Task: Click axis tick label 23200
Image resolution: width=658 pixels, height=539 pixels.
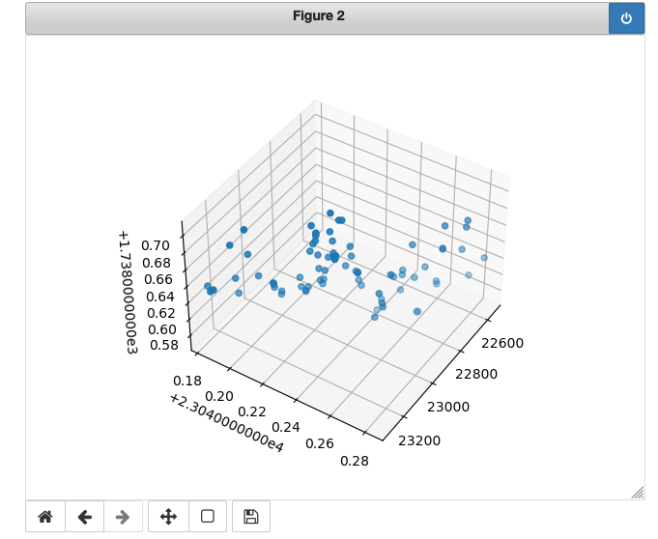Action: pos(419,440)
